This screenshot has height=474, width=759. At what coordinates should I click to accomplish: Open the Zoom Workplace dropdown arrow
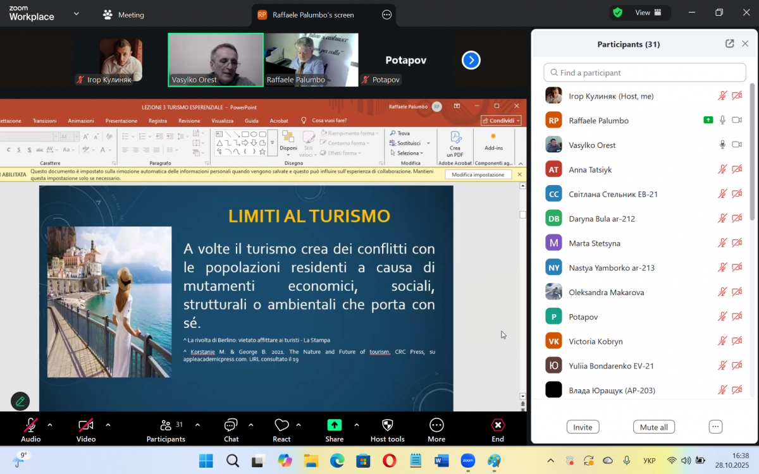point(76,14)
